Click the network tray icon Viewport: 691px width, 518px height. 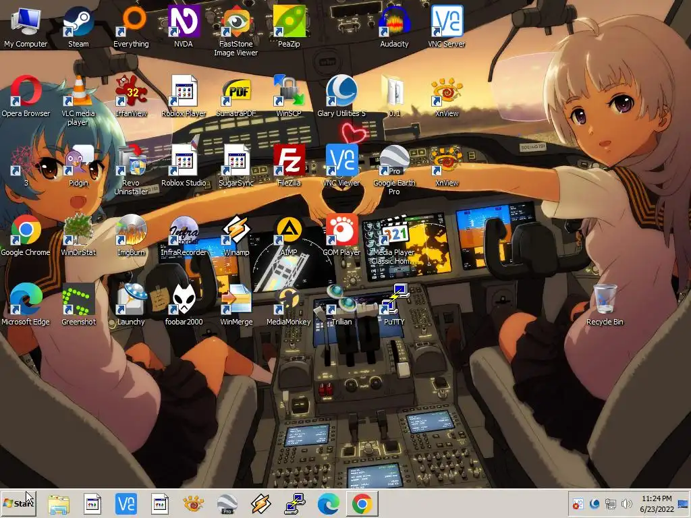tap(610, 503)
